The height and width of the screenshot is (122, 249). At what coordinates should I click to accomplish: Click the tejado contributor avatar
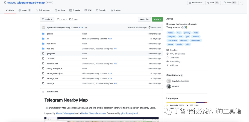coord(169,81)
